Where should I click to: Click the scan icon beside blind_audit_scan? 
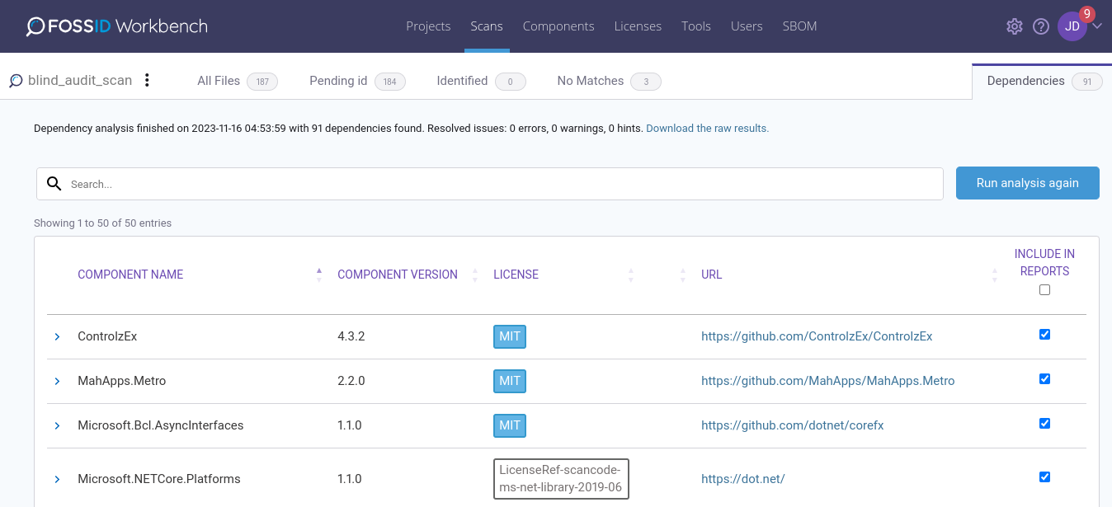click(16, 81)
